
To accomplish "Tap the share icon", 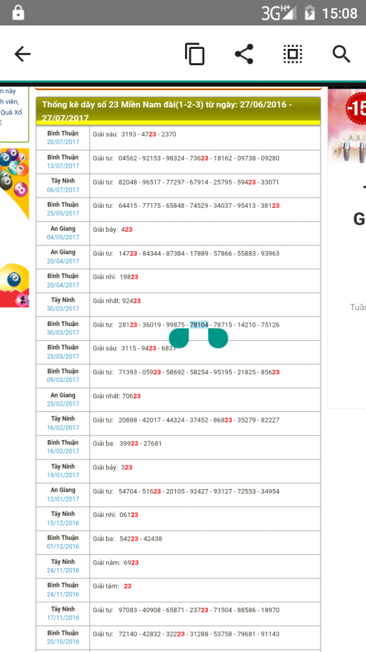I will pyautogui.click(x=244, y=54).
